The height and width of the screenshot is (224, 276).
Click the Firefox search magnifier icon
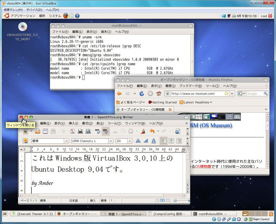tap(265, 94)
